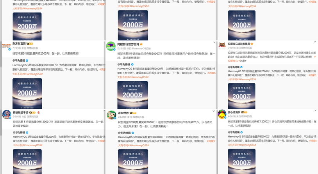
Task: Click verified badge next to @华为终端 in 拉斯海马 post
Action: (241, 67)
